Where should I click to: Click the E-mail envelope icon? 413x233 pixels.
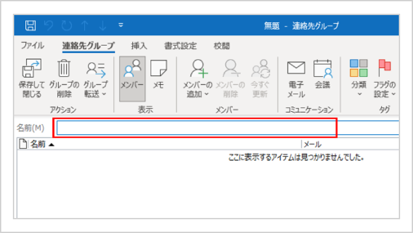296,69
